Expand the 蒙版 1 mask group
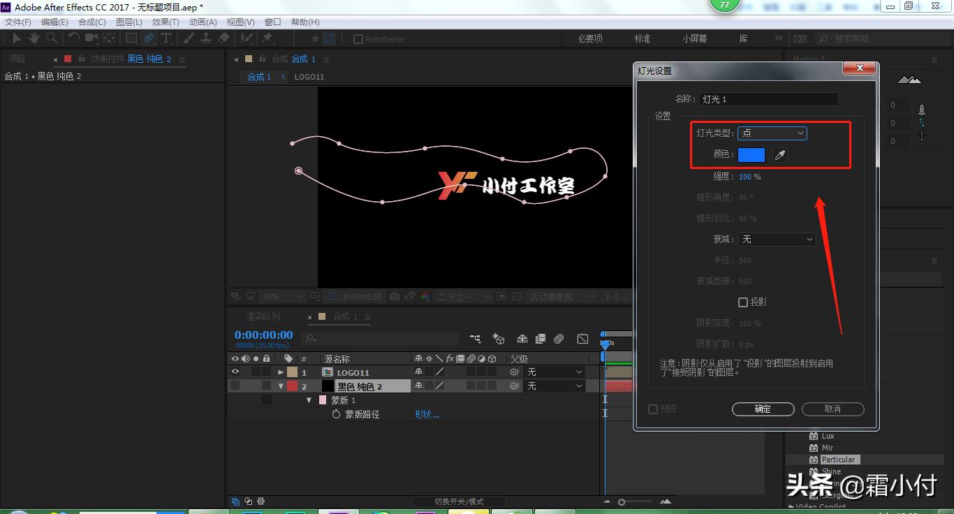 (309, 399)
